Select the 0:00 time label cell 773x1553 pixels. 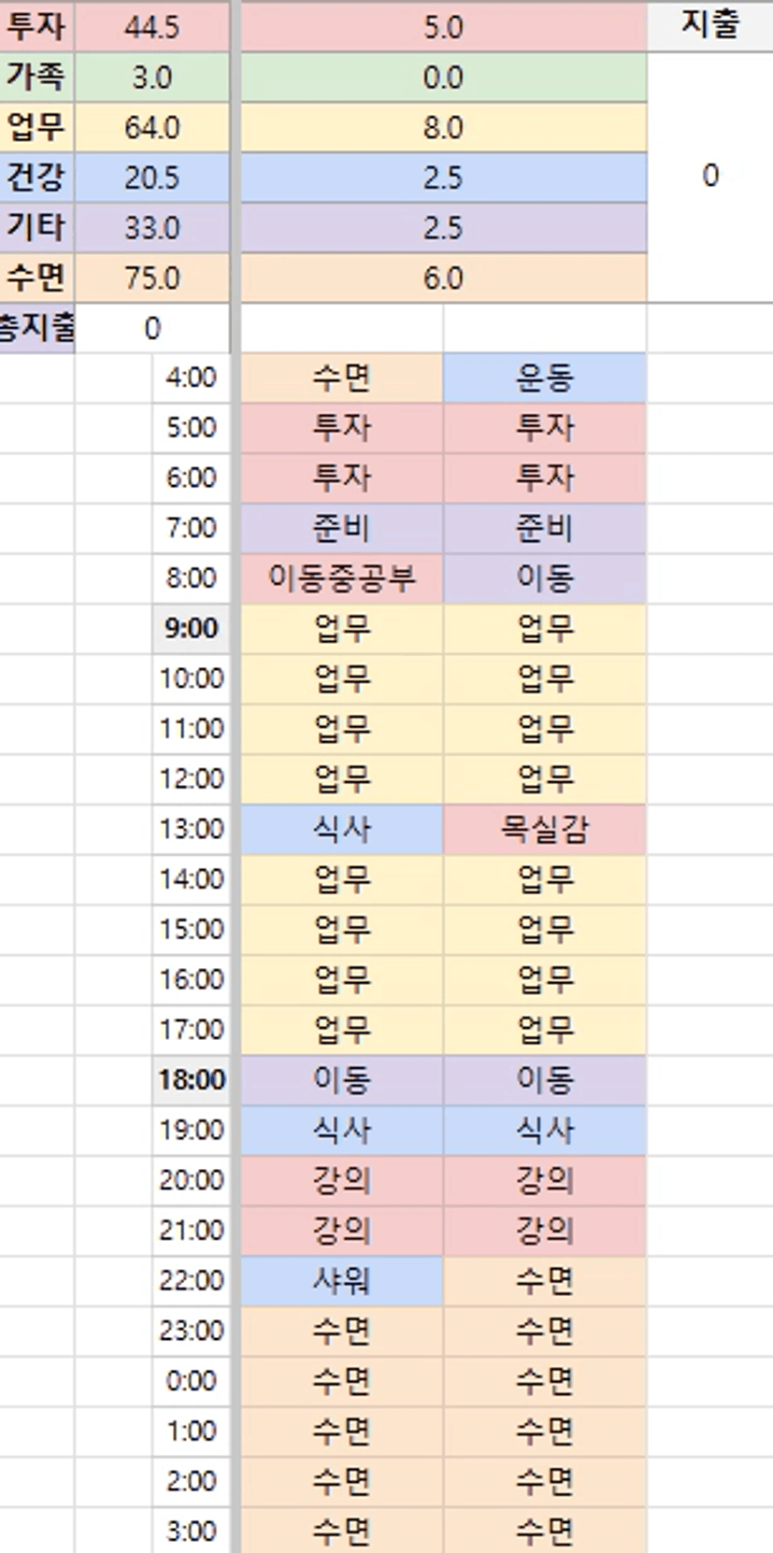(191, 1381)
